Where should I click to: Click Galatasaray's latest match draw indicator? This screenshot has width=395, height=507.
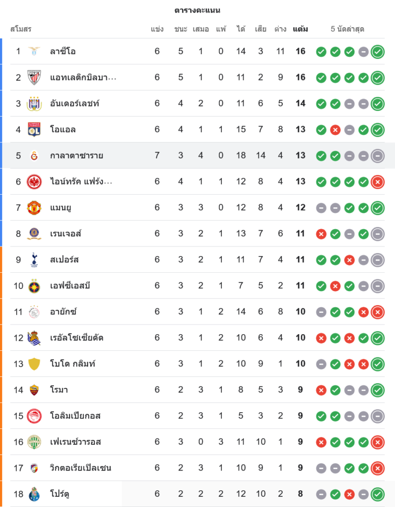pyautogui.click(x=377, y=156)
